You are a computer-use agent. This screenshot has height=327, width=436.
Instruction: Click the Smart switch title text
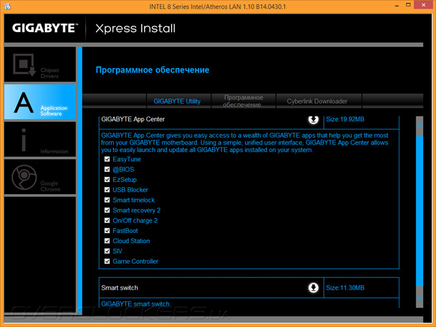pyautogui.click(x=120, y=287)
